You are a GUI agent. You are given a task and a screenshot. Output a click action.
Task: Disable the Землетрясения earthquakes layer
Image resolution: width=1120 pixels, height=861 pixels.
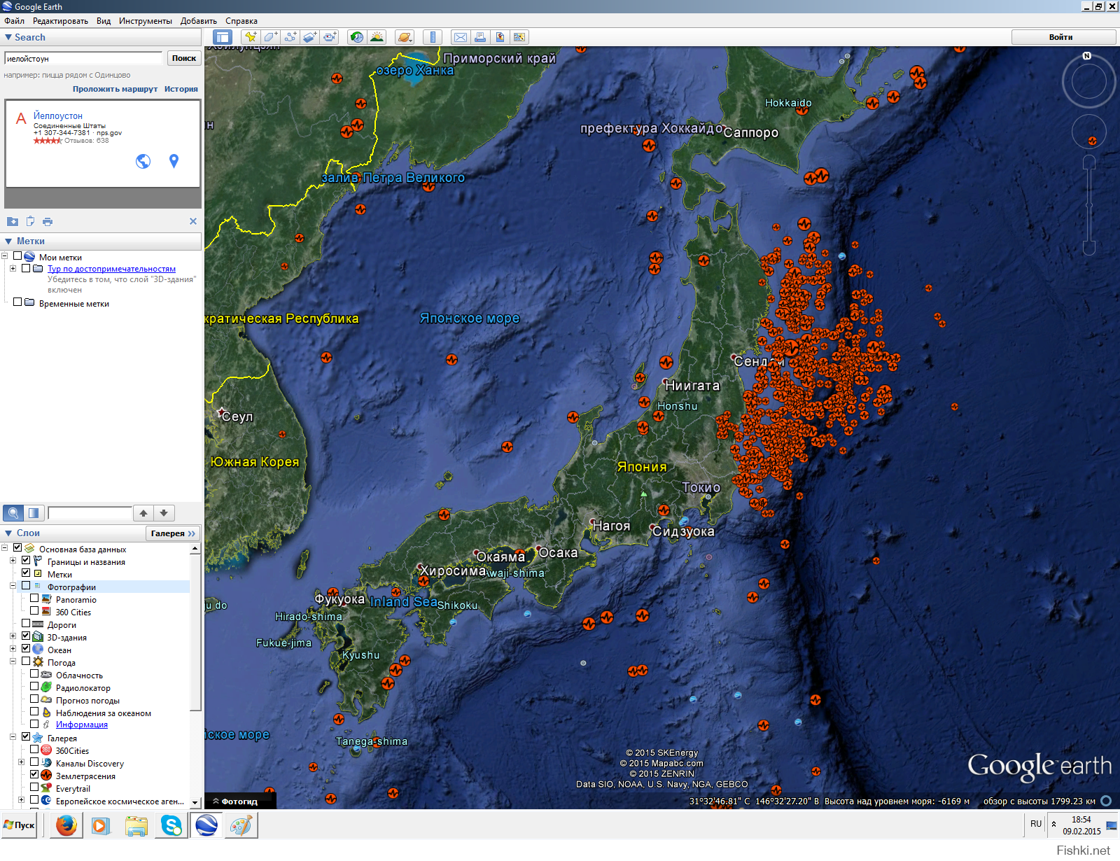pyautogui.click(x=34, y=775)
